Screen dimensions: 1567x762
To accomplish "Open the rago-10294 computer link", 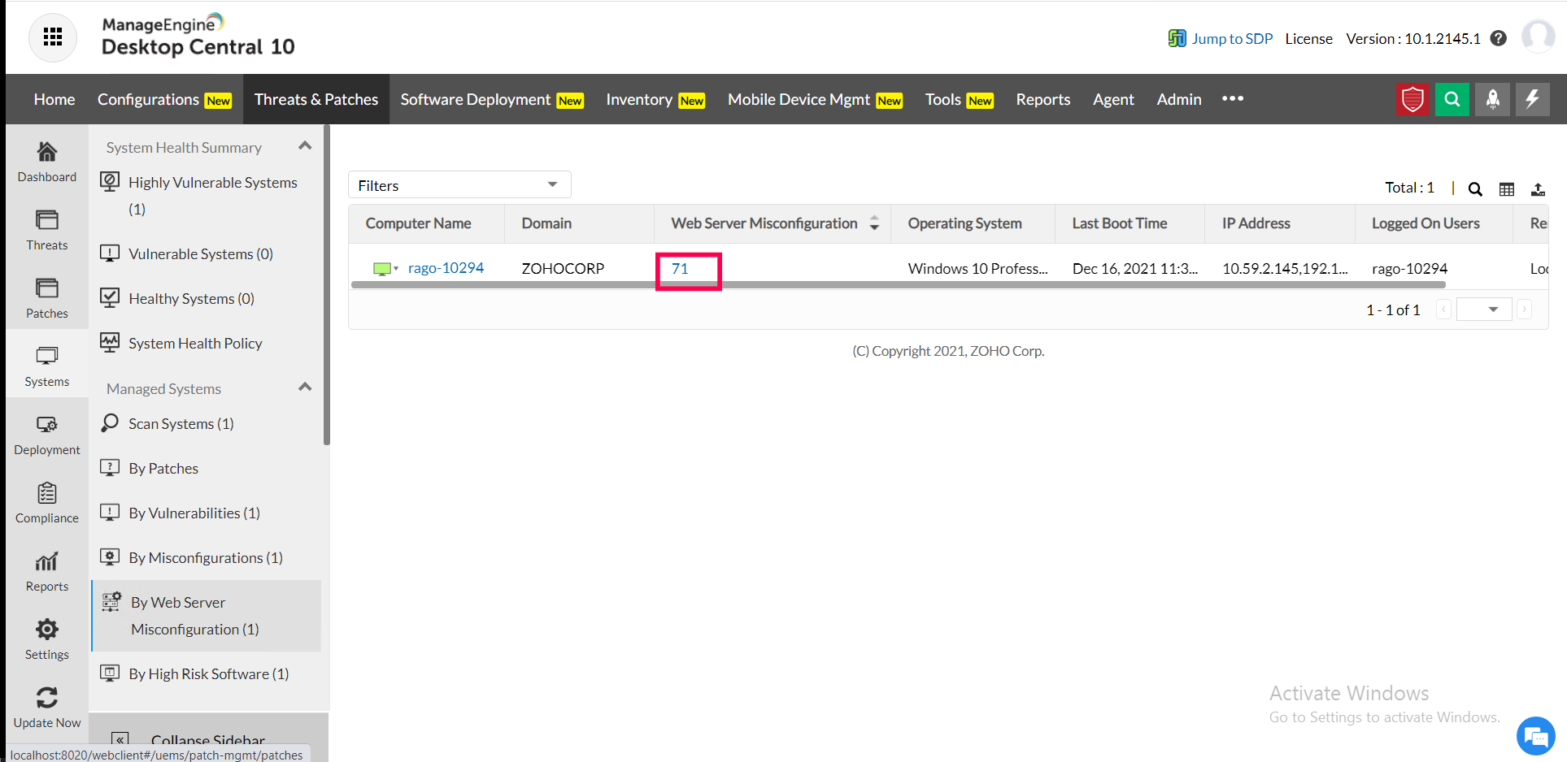I will click(x=446, y=268).
